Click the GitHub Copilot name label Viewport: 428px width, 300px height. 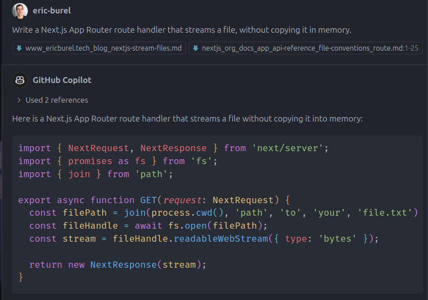[62, 80]
